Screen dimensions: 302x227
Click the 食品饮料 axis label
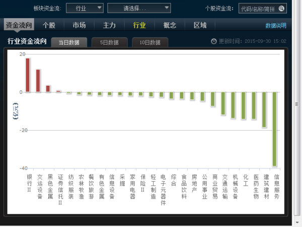[184, 187]
